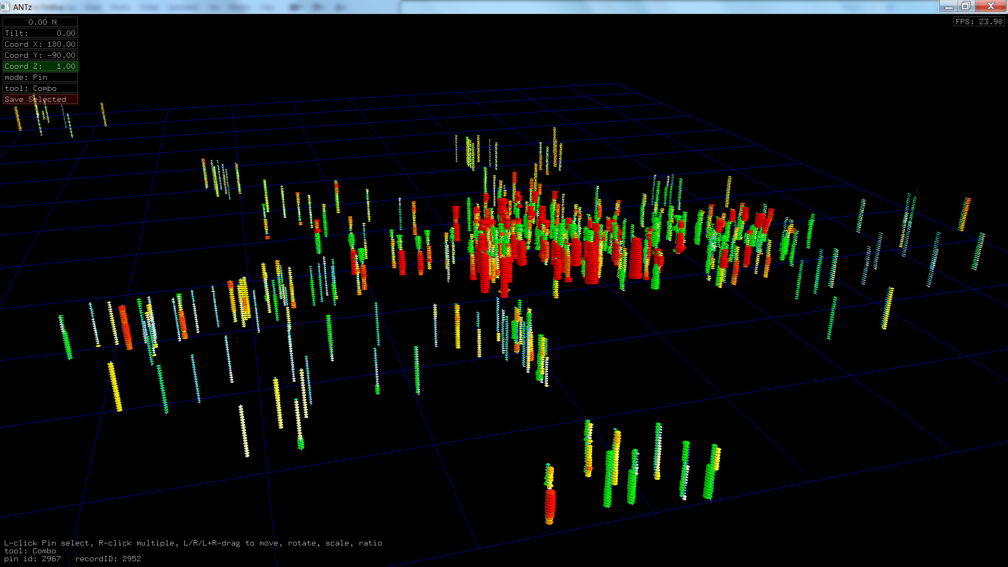Close the ANTz window
The width and height of the screenshot is (1008, 567).
coord(990,6)
